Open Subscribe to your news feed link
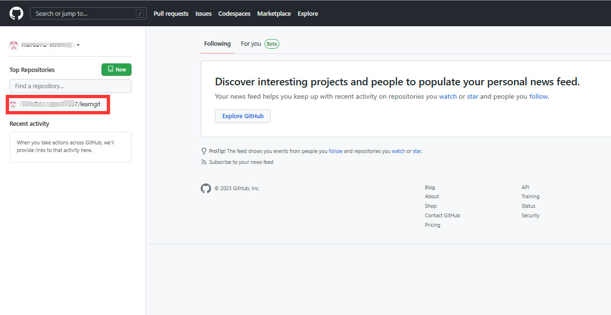611x315 pixels. point(241,162)
